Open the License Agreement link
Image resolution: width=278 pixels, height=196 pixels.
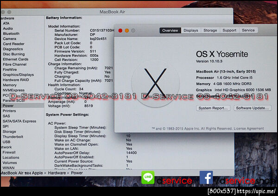(249, 129)
